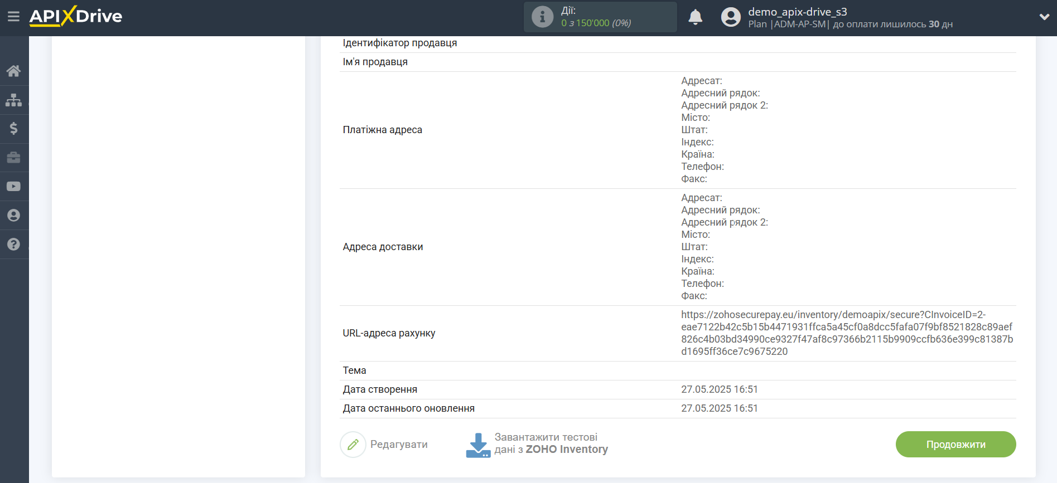Open the user profile sidebar icon

coord(14,216)
